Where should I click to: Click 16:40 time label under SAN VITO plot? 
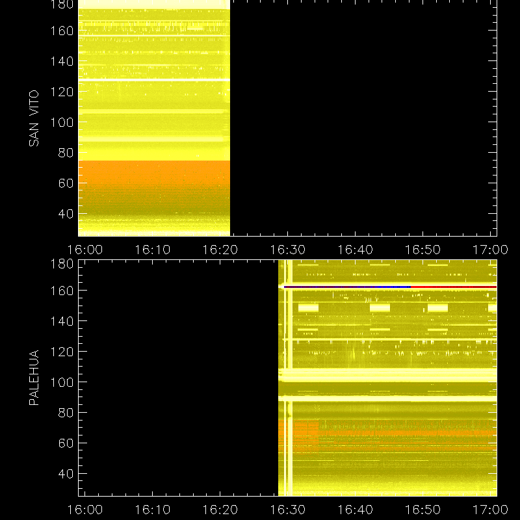355,250
